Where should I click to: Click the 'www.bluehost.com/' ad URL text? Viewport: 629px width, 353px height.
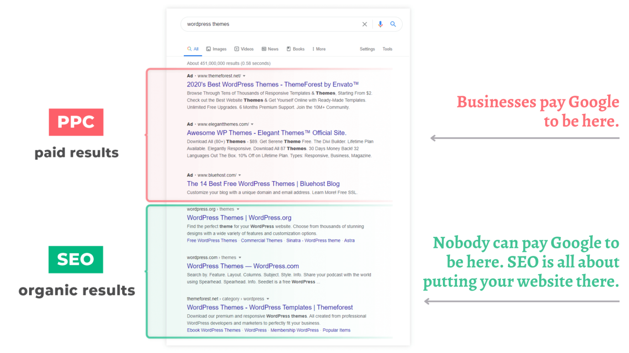217,176
